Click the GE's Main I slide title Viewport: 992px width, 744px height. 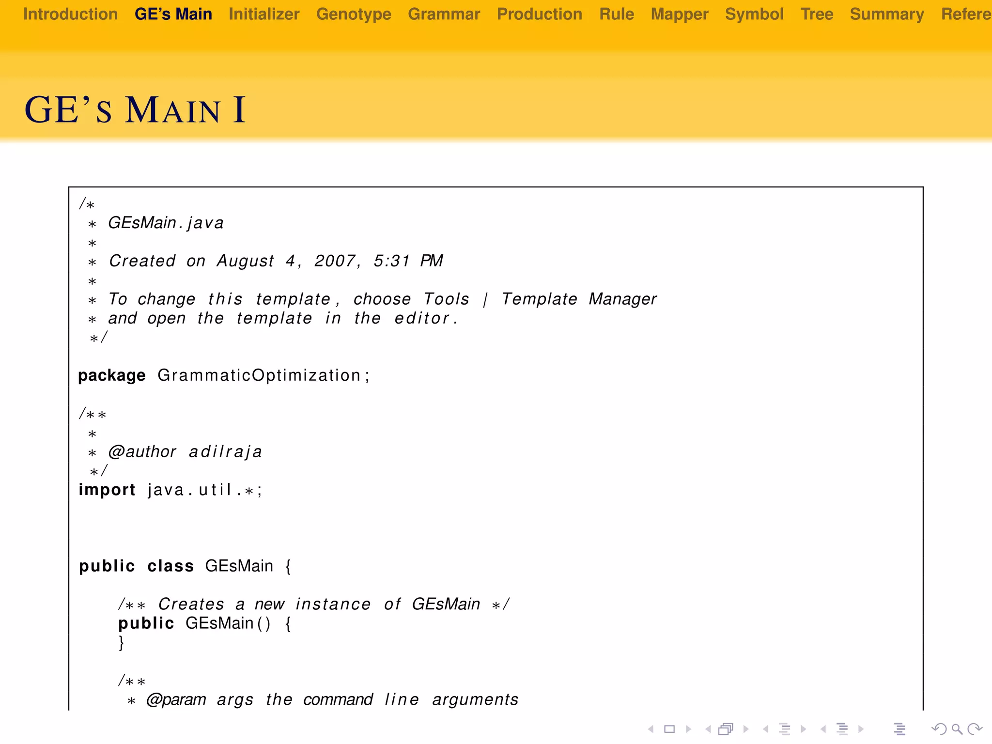[135, 110]
